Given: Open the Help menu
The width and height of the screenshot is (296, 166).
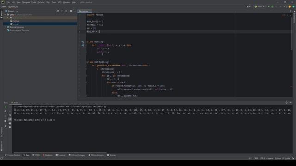Looking at the screenshot, I should (x=74, y=2).
